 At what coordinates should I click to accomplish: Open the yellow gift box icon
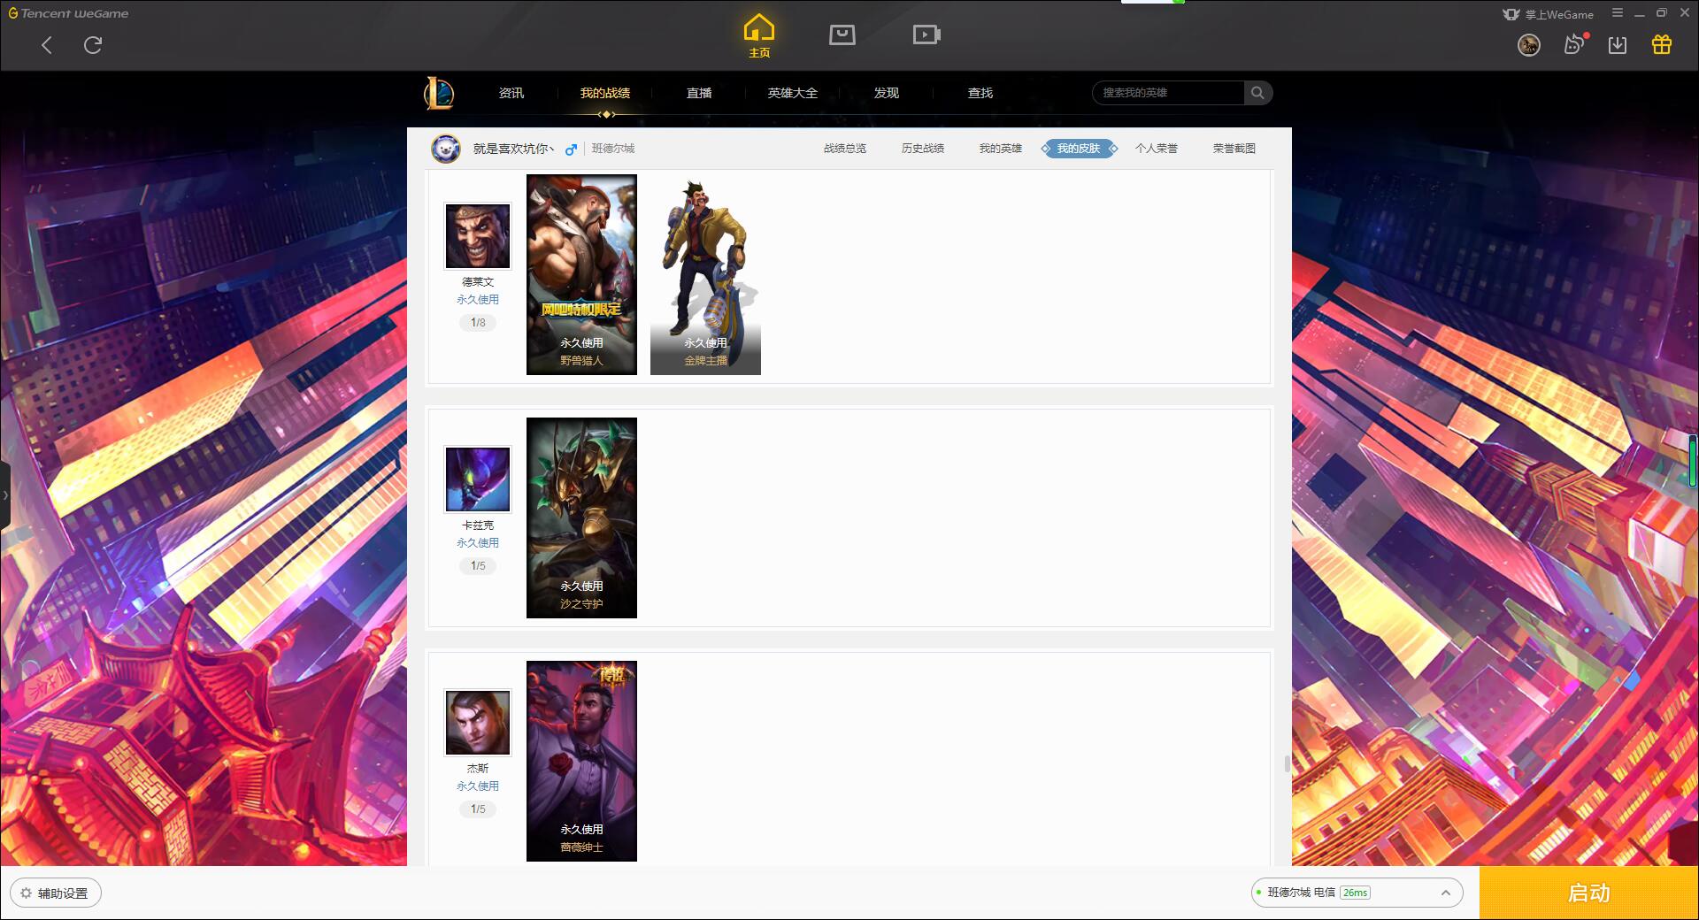(1662, 44)
